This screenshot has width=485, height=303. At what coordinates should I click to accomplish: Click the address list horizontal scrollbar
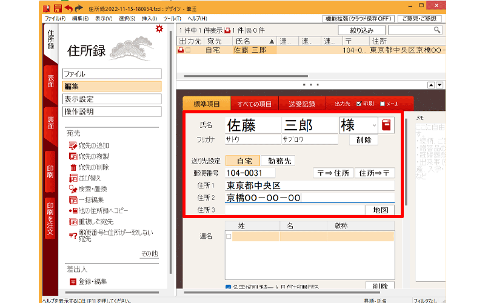(x=246, y=76)
